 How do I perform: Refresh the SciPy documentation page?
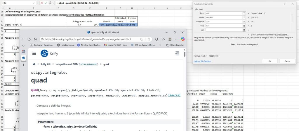click(29, 39)
